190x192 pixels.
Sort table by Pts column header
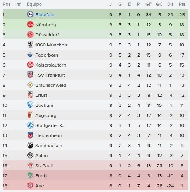coord(182,4)
